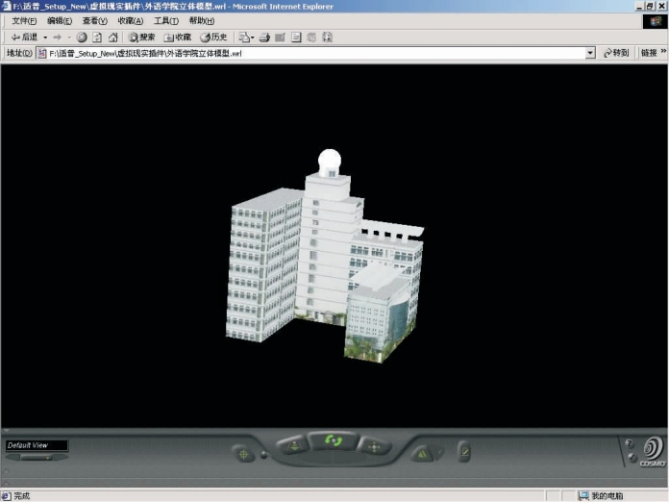Click the Cosmo player preferences checkmark button

pyautogui.click(x=463, y=450)
